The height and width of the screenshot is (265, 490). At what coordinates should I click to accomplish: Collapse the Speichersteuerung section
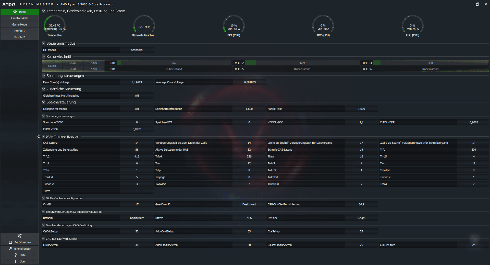click(44, 102)
